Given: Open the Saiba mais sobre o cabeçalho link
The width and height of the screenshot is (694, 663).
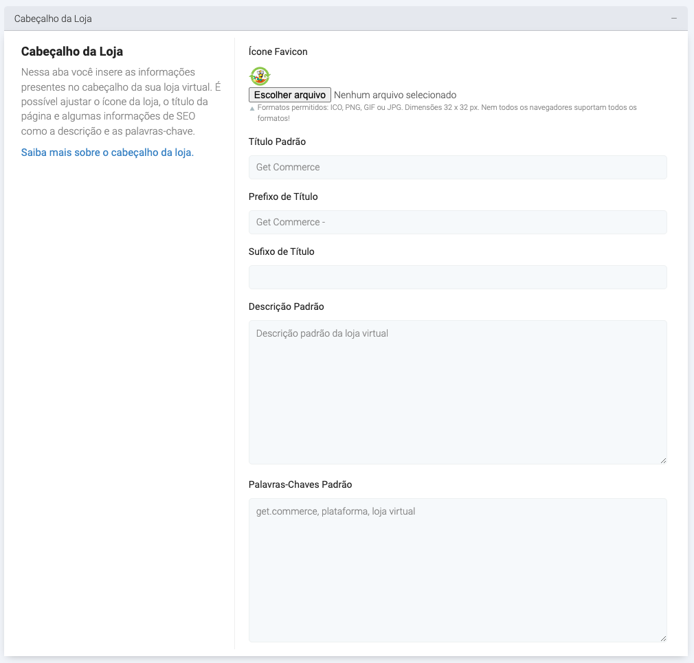Looking at the screenshot, I should tap(107, 153).
